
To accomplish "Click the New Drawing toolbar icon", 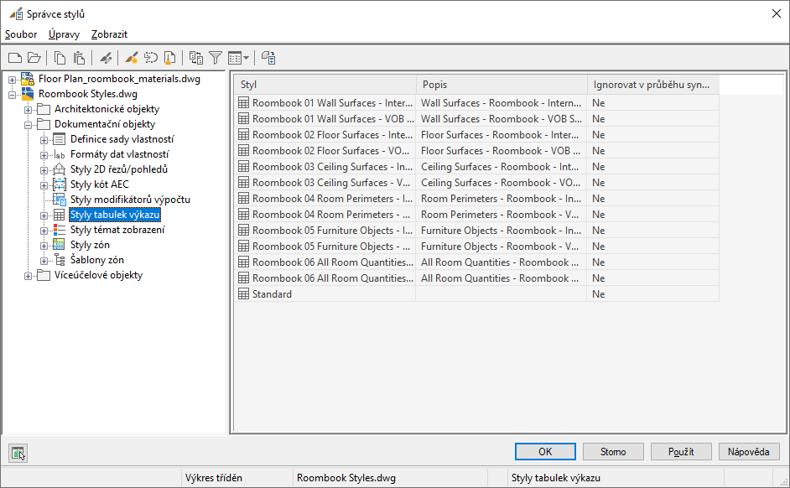I will 15,58.
